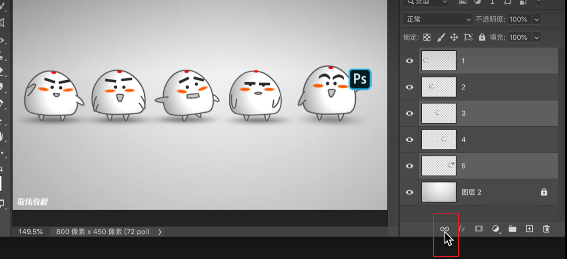567x259 pixels.
Task: Prevent artboard auto-nesting lock icon
Action: 468,37
